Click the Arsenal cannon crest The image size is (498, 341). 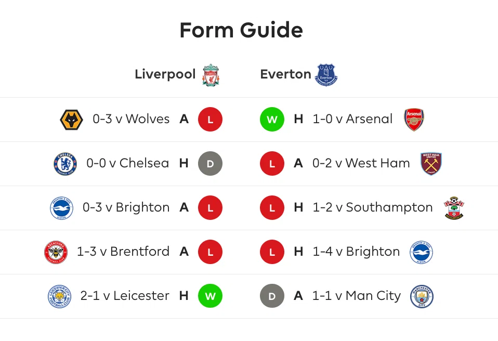[414, 120]
